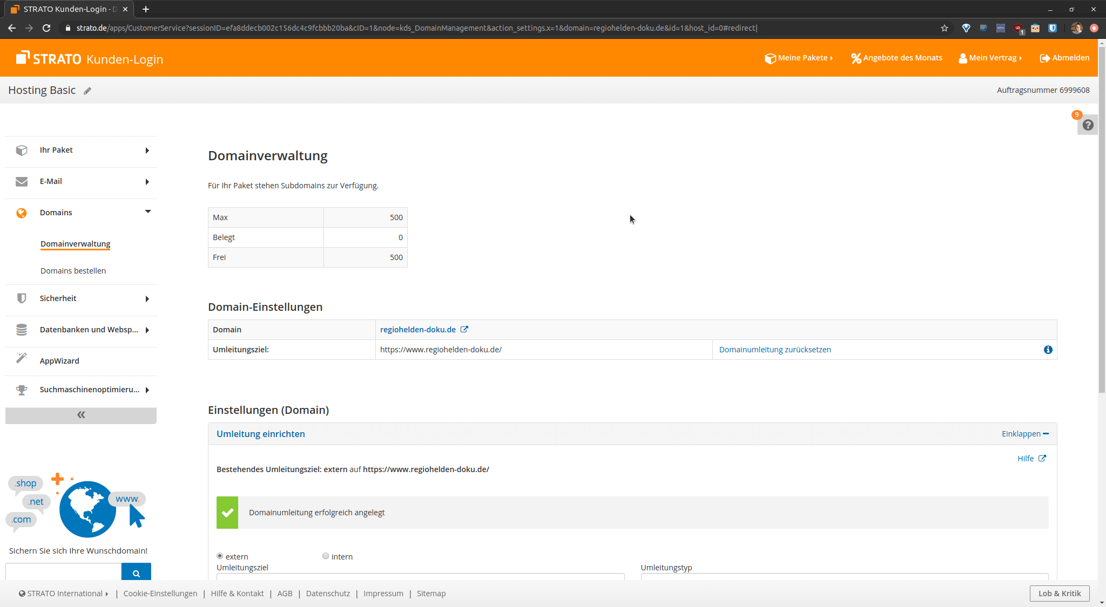Open Angebote des Monats
The height and width of the screenshot is (607, 1106).
coord(896,58)
